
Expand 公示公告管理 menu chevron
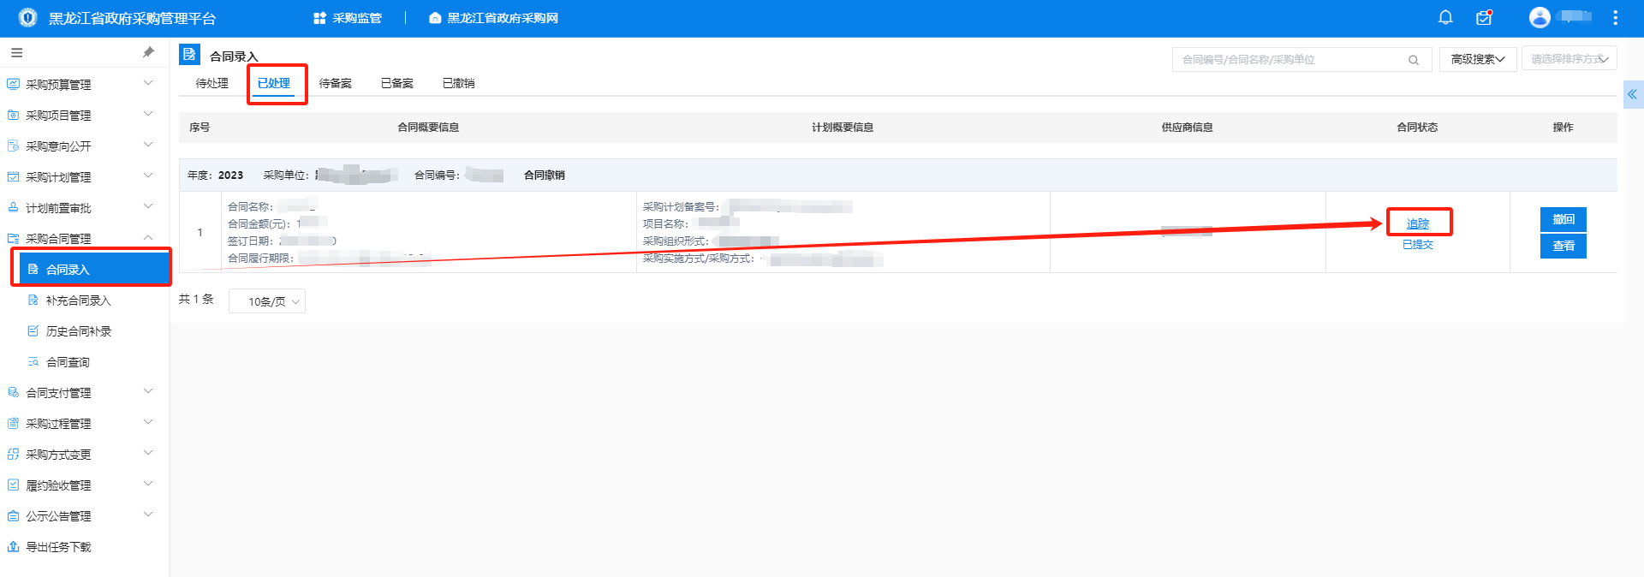click(148, 515)
